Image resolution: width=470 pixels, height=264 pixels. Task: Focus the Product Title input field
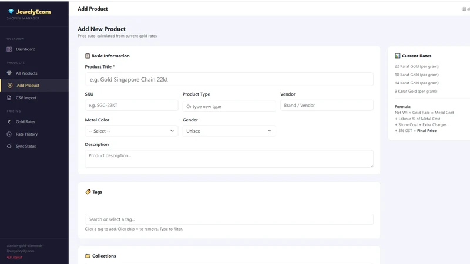(229, 79)
